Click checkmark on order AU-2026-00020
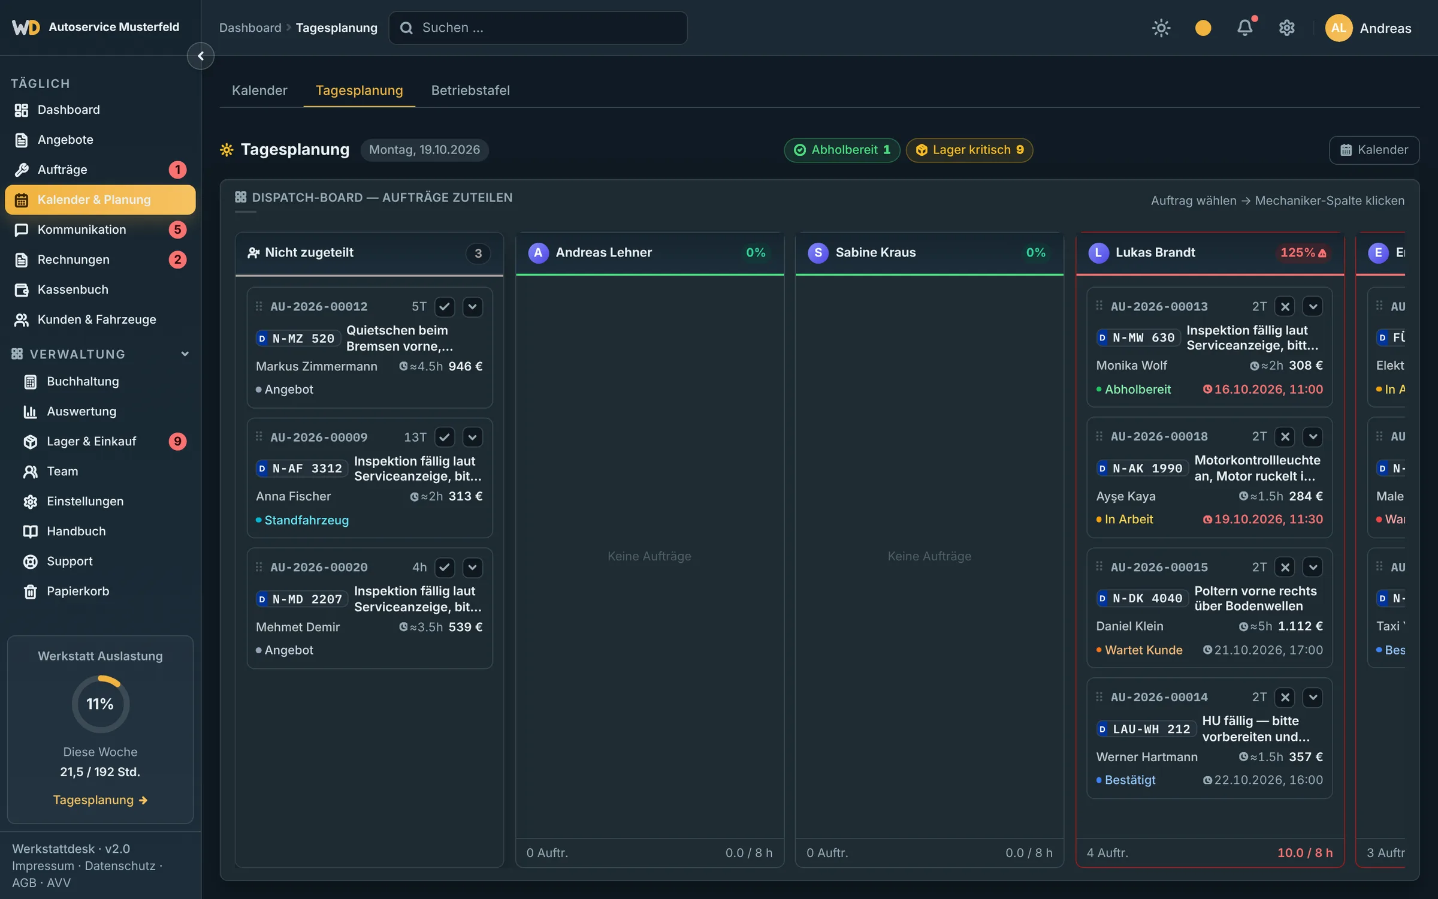This screenshot has height=899, width=1438. (x=444, y=567)
